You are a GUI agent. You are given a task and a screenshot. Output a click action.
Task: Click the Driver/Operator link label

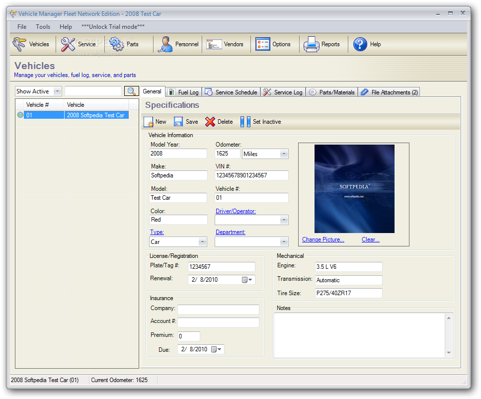(236, 211)
